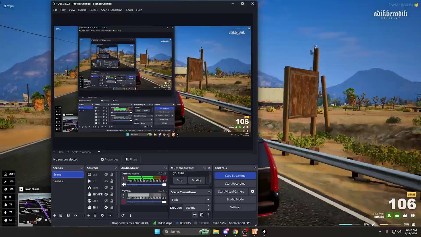Move source up with Sources arrow icon
Image resolution: width=421 pixels, height=237 pixels.
tap(110, 215)
